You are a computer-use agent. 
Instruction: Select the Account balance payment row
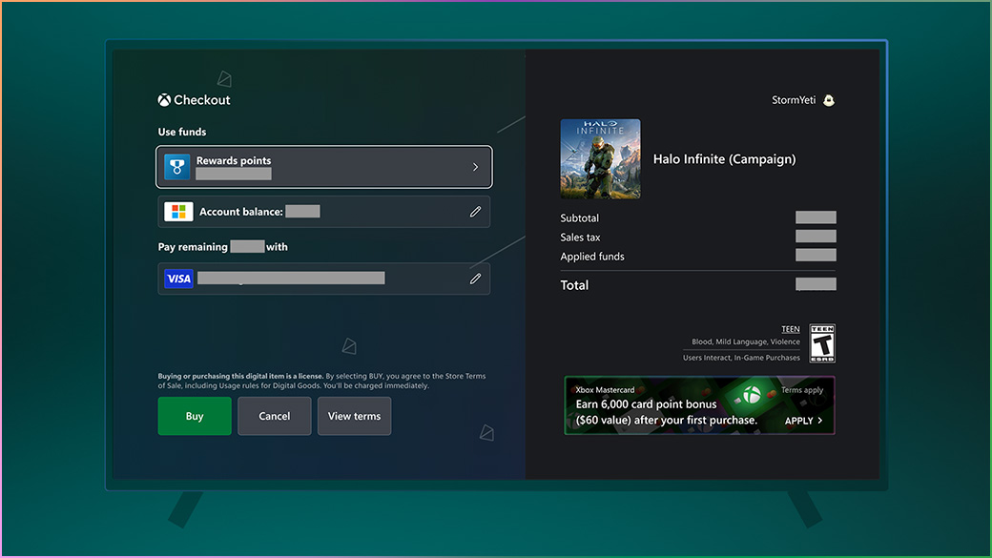point(324,211)
